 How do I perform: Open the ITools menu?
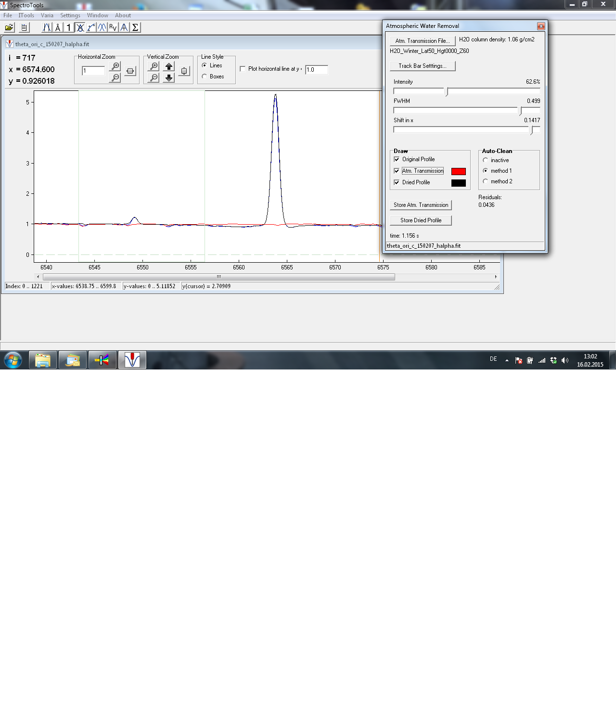click(26, 15)
